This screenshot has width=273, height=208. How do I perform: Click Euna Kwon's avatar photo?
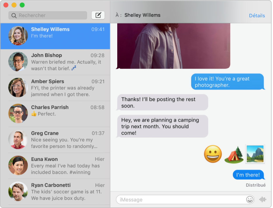pos(18,165)
